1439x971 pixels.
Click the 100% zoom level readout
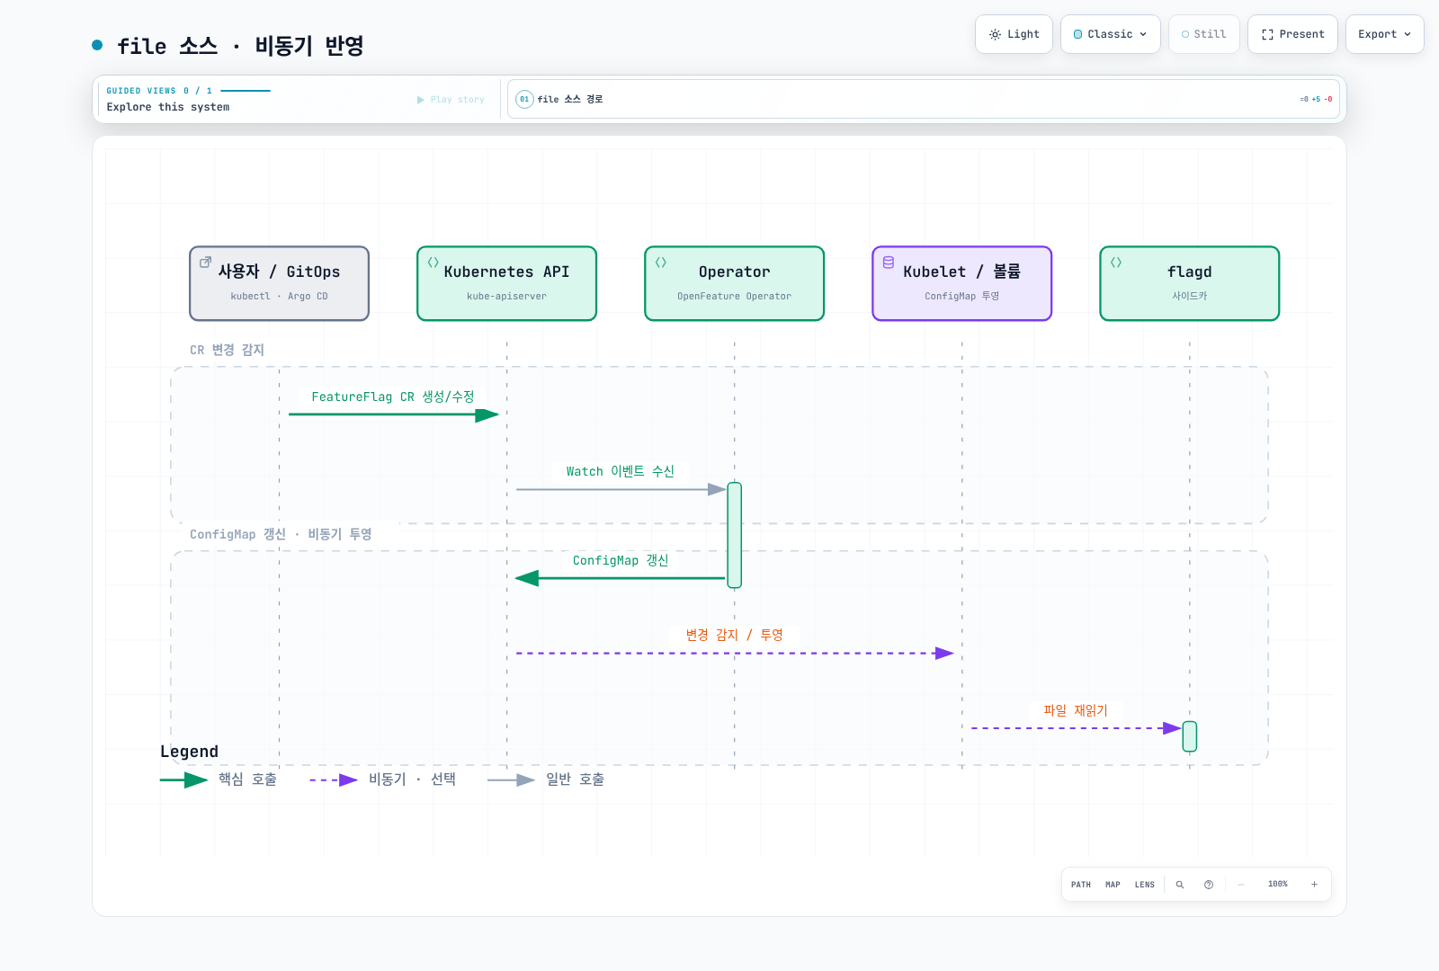1277,885
